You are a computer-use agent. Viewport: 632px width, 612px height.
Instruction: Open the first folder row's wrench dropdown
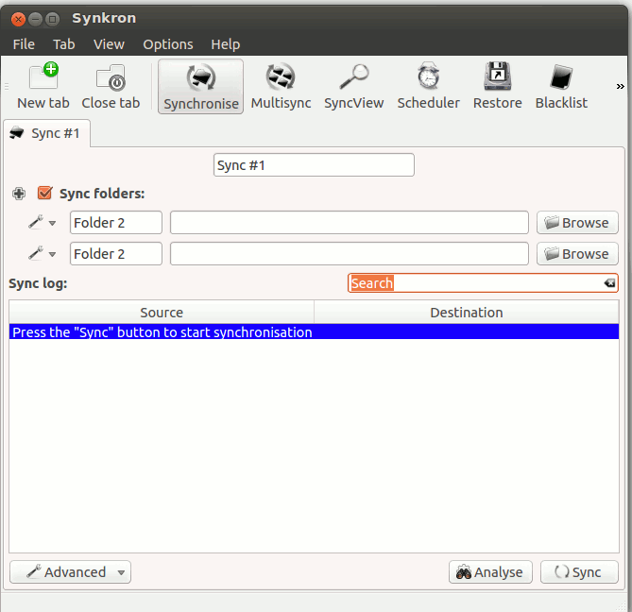click(42, 222)
